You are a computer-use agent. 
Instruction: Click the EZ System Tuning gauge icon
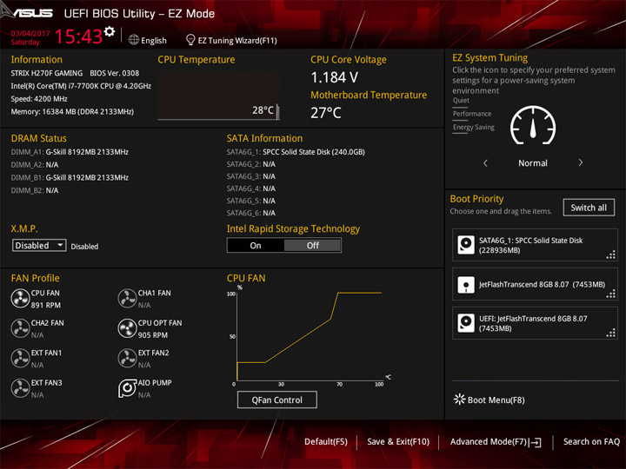click(533, 125)
